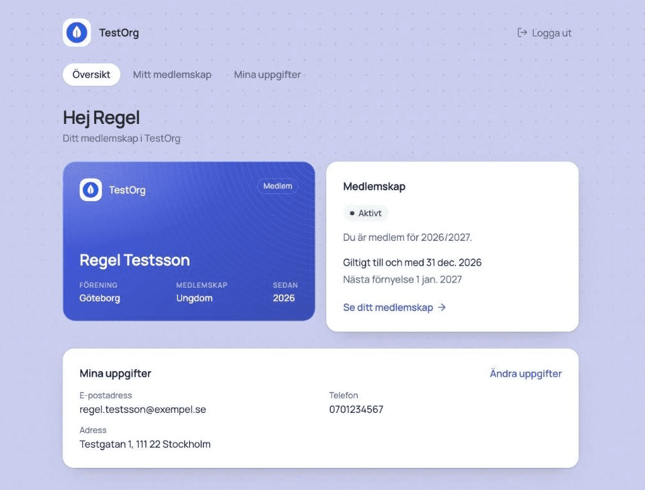Image resolution: width=645 pixels, height=490 pixels.
Task: Click the phone number 0701234567
Action: tap(356, 409)
